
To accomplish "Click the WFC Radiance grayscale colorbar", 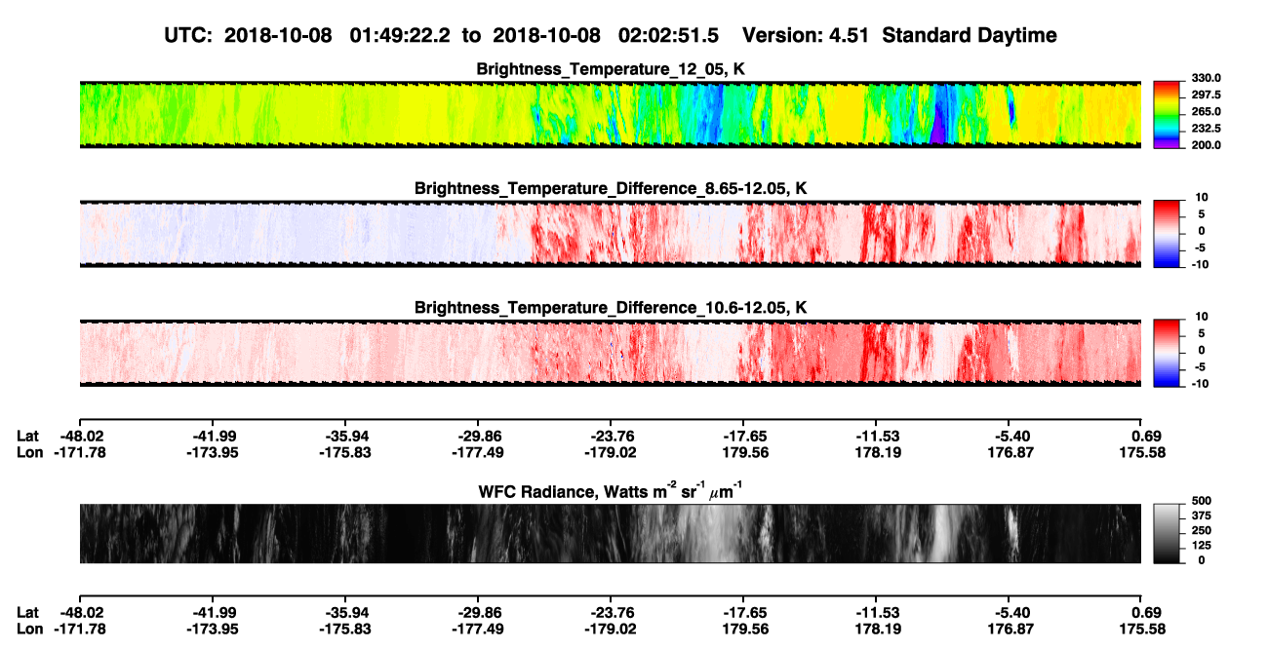I will click(1166, 533).
